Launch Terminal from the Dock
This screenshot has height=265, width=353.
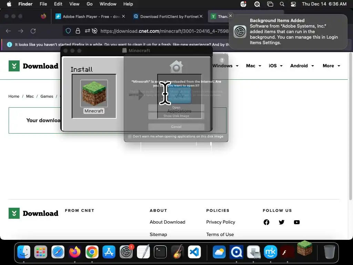coord(160,252)
